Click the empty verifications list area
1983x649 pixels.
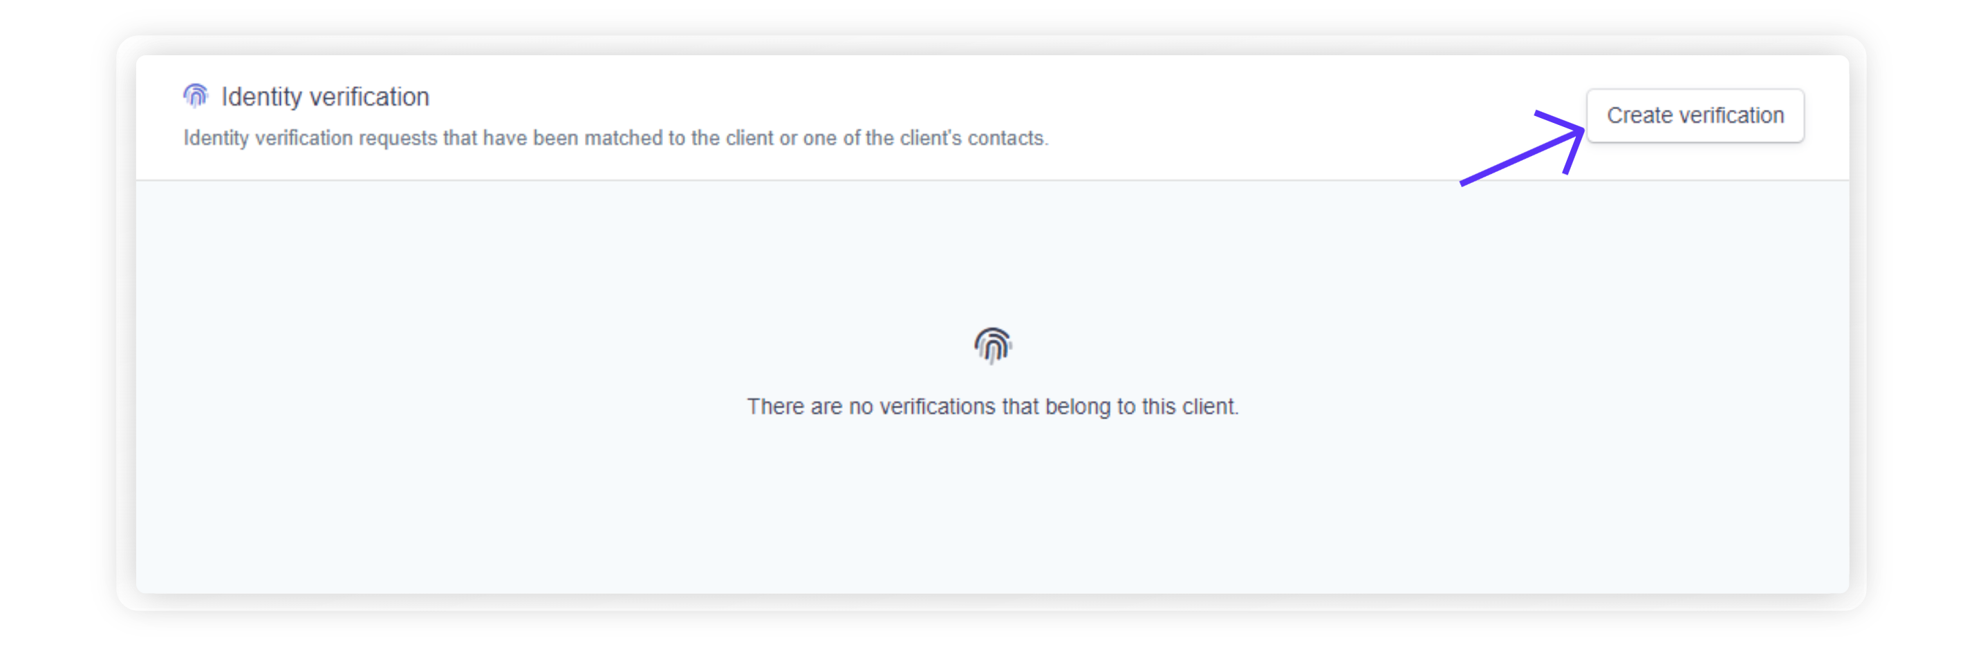992,387
